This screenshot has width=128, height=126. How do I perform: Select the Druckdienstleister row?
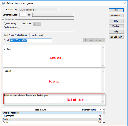pyautogui.click(x=52, y=113)
